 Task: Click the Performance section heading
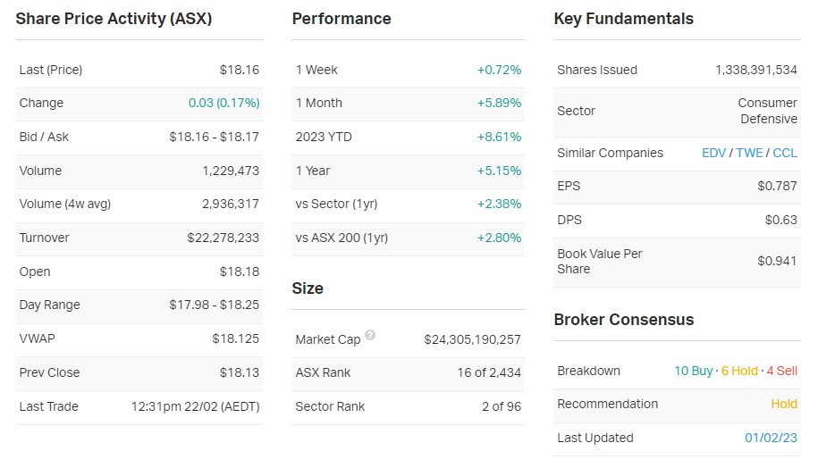pyautogui.click(x=342, y=19)
